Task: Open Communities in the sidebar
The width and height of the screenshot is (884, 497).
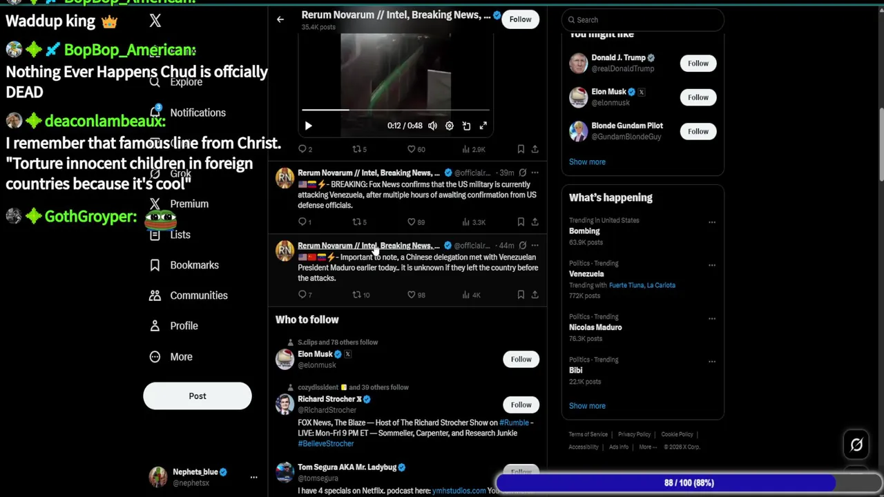Action: (188, 295)
